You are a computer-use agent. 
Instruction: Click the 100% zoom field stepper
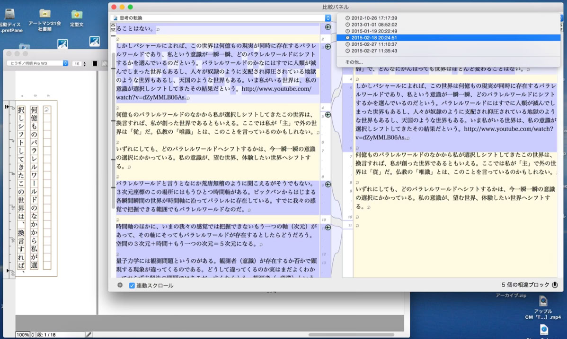33,335
